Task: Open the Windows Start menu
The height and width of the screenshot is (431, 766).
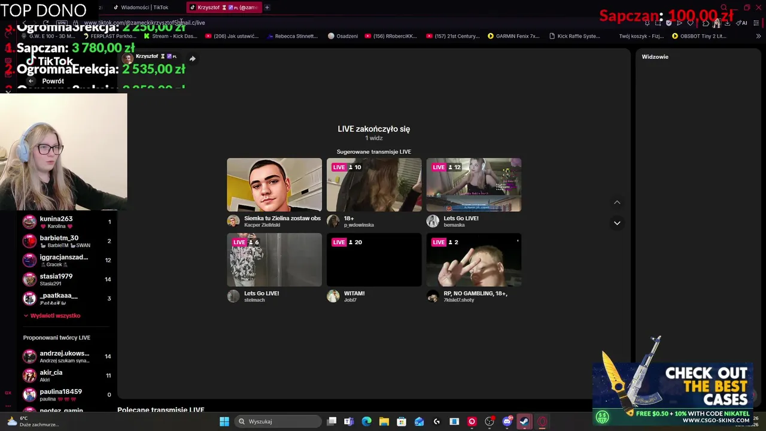Action: (x=224, y=421)
